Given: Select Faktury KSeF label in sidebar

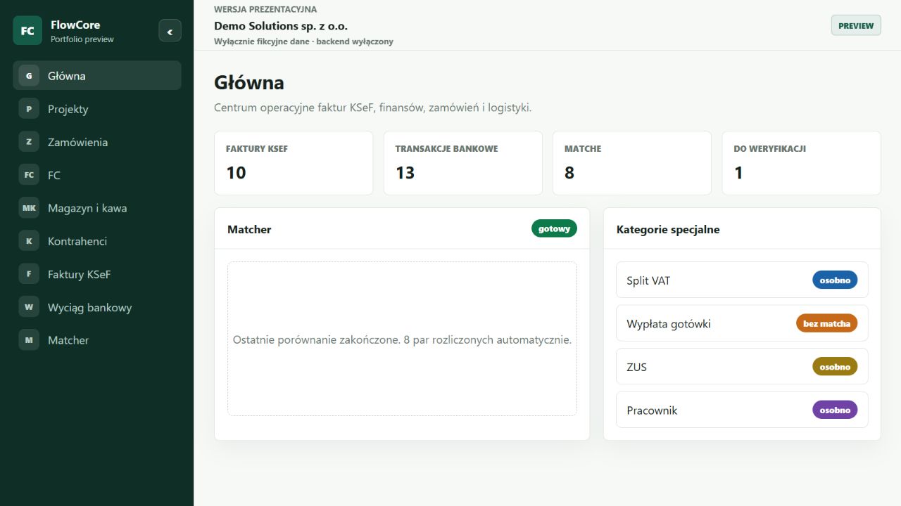Looking at the screenshot, I should [x=80, y=274].
